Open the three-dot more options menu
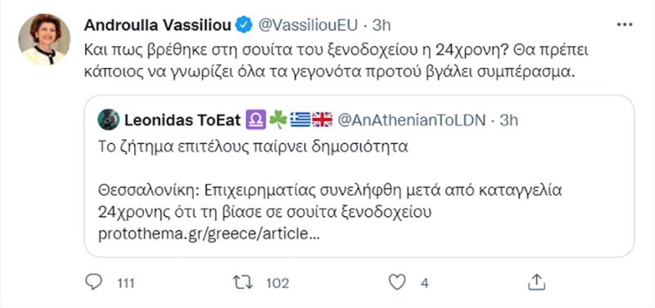The width and height of the screenshot is (655, 308). pos(625,25)
